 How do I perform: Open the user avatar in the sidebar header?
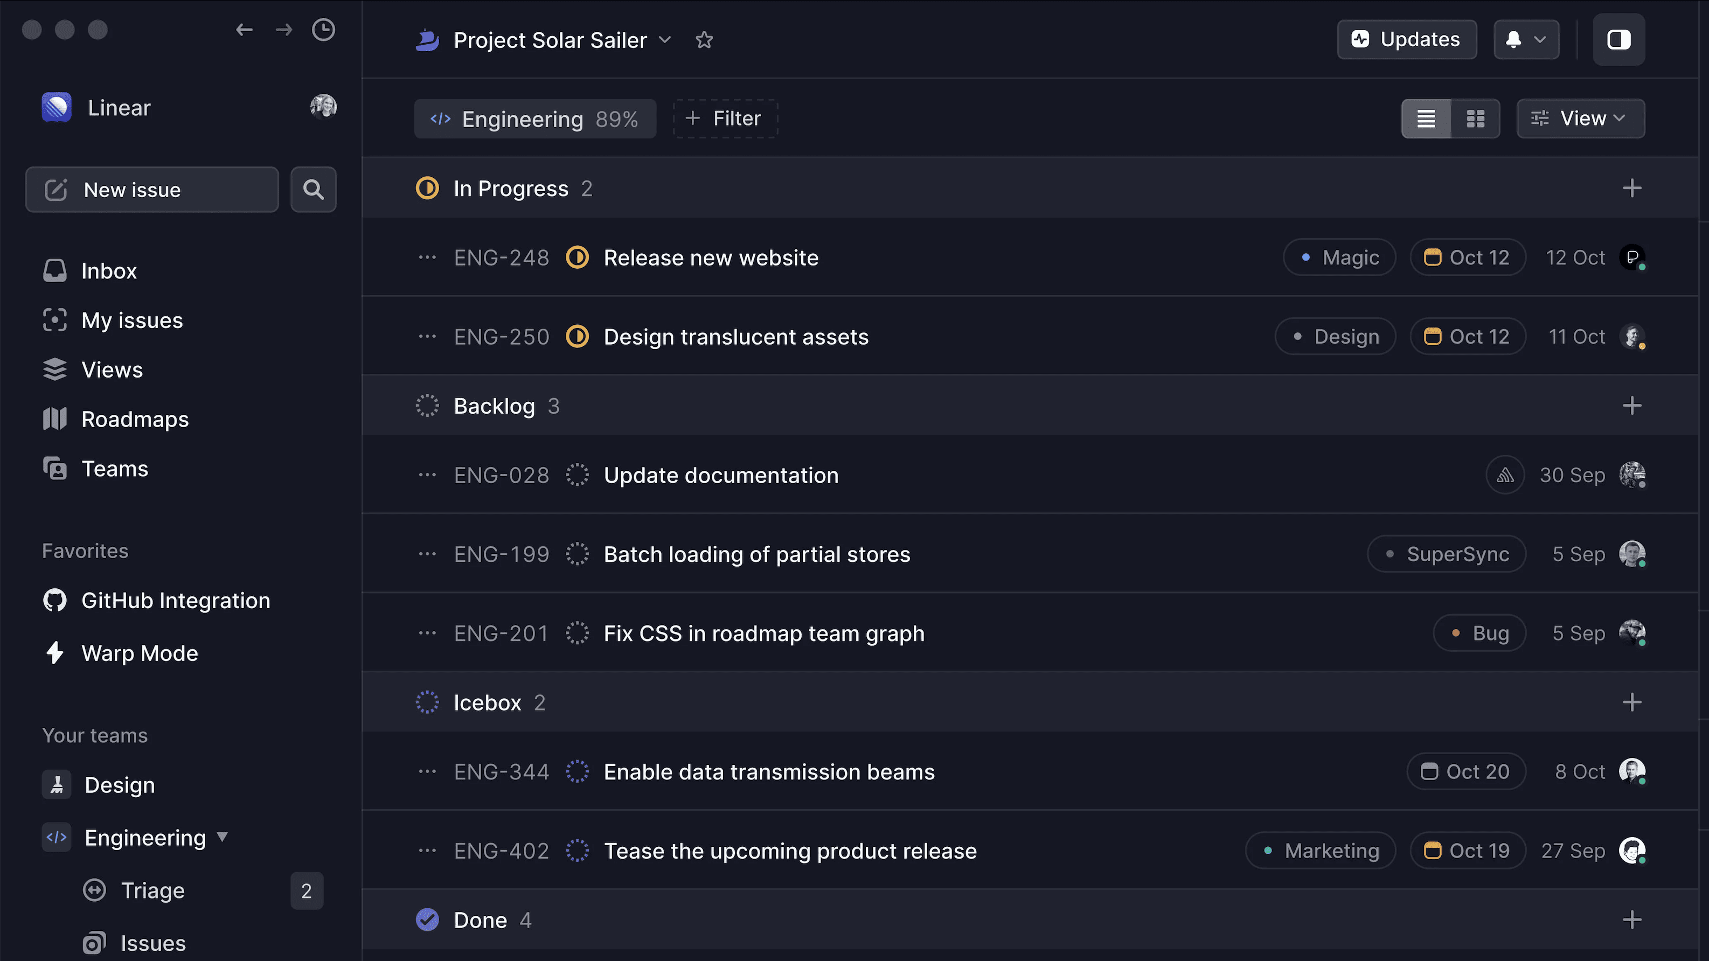pos(323,106)
